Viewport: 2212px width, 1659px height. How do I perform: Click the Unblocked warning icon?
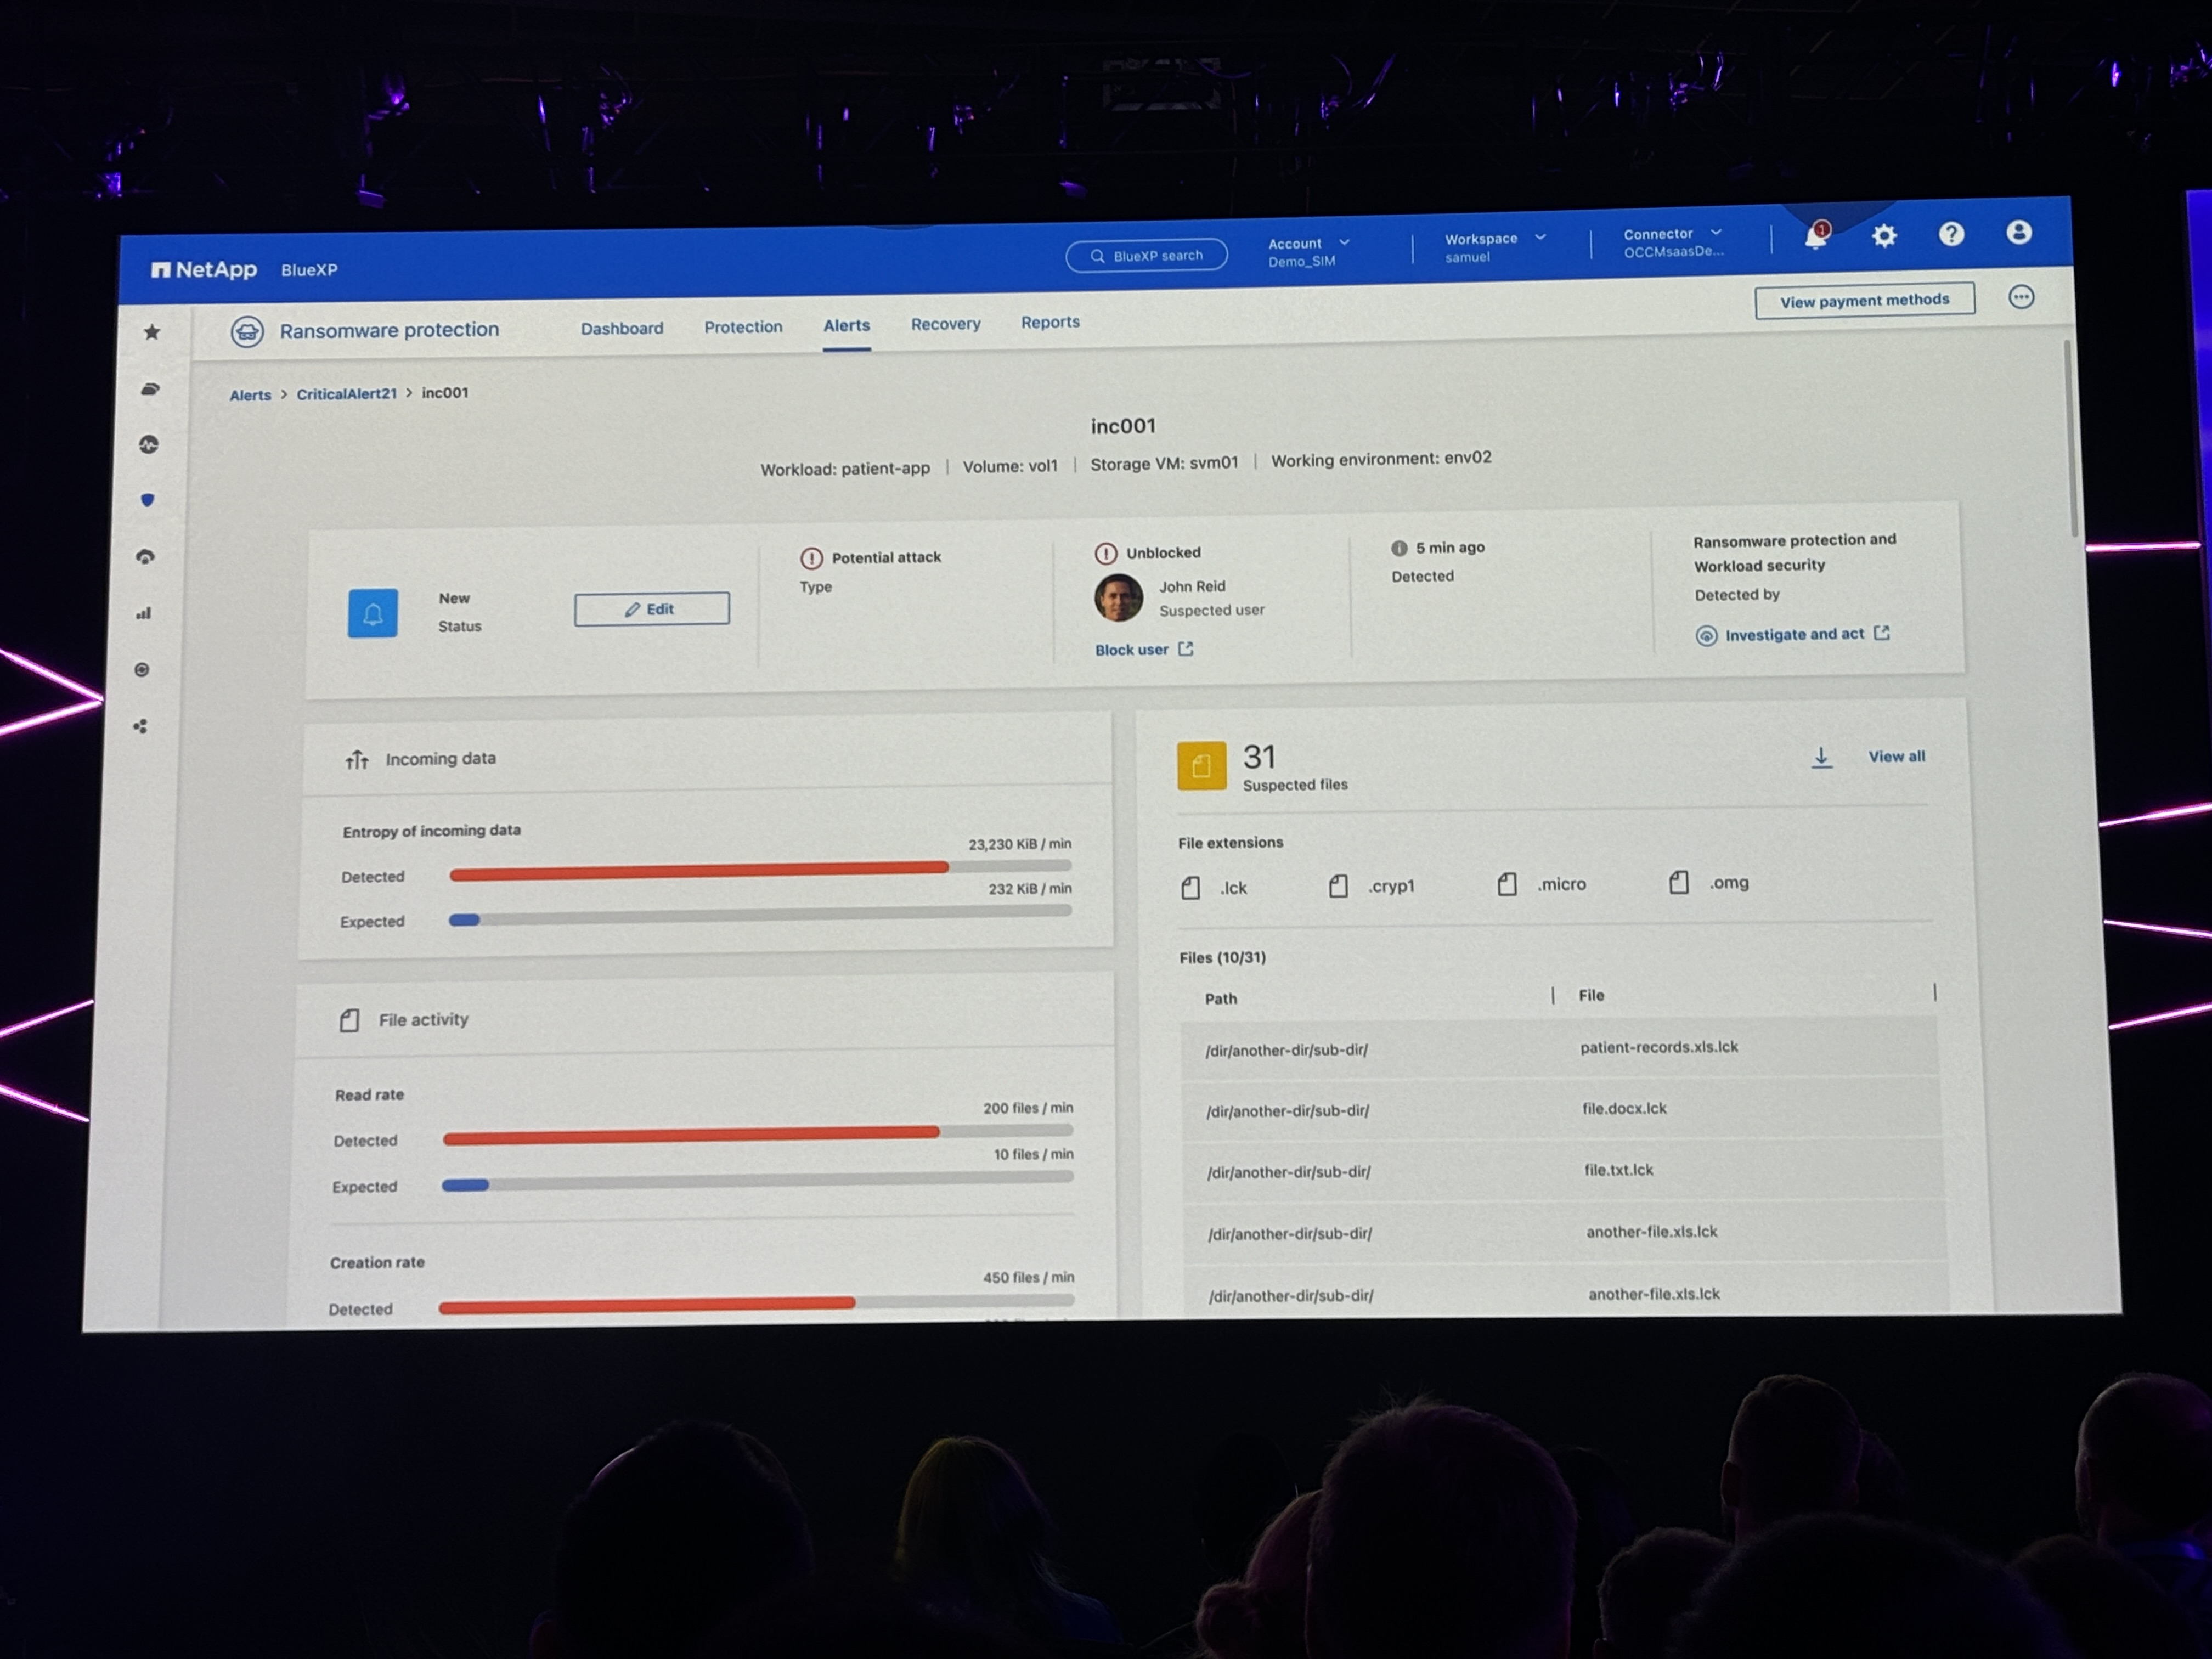pyautogui.click(x=1105, y=553)
